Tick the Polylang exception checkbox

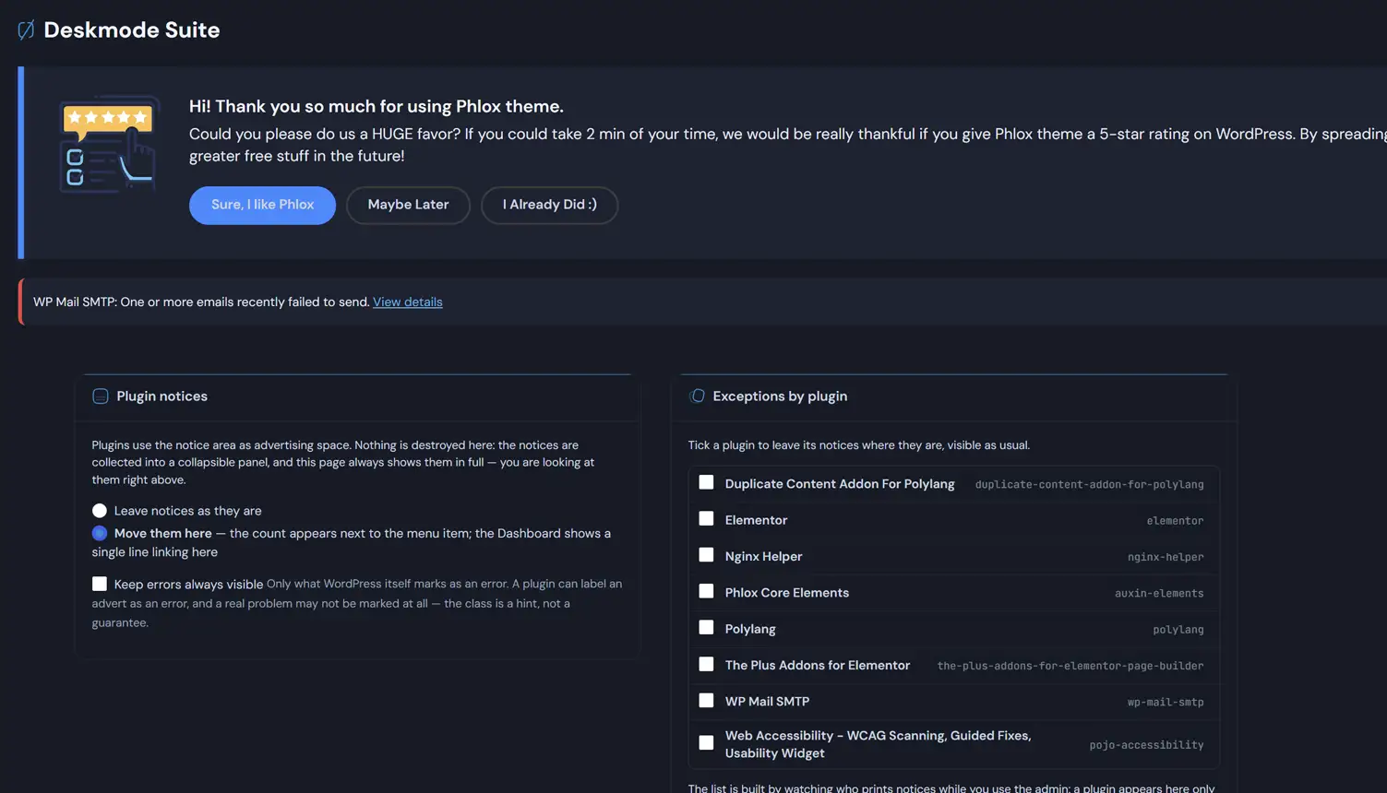pos(706,628)
